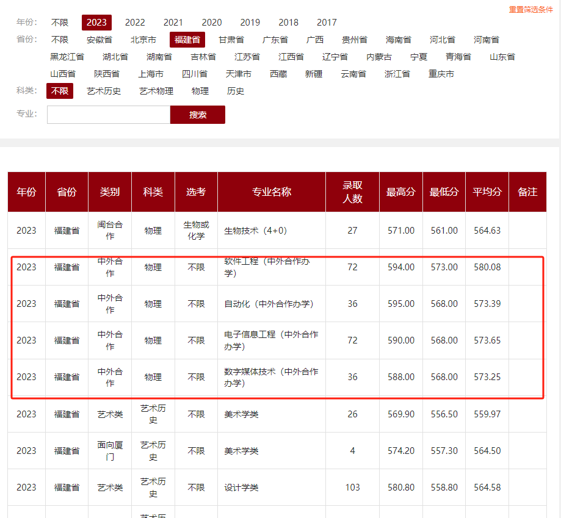Click 不限 in the province row
The image size is (561, 518).
[60, 40]
